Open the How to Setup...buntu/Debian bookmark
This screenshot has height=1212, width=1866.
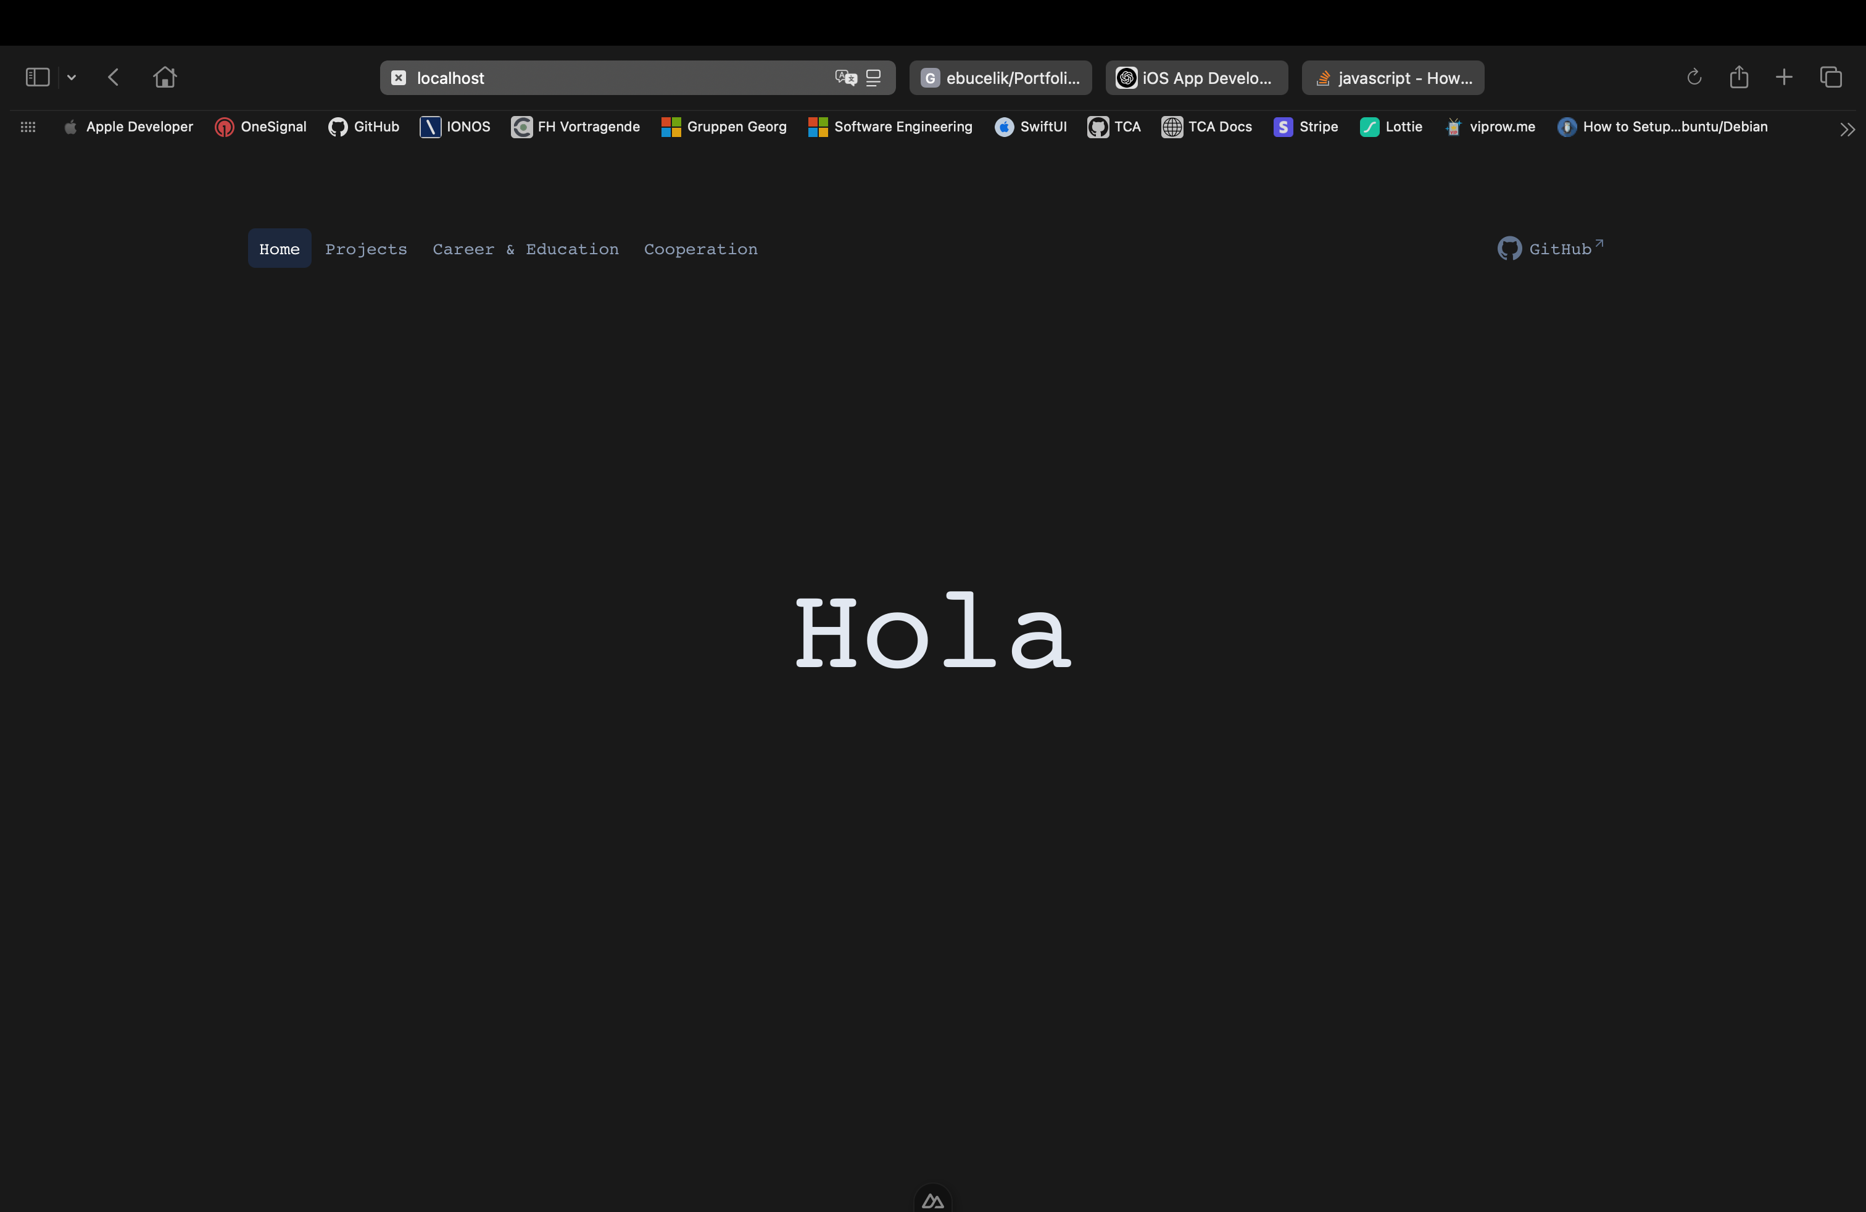[1662, 127]
